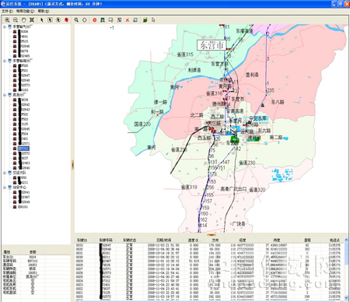The width and height of the screenshot is (350, 302).
Task: Click the table's vertical scrollbar down arrow
Action: [346, 297]
